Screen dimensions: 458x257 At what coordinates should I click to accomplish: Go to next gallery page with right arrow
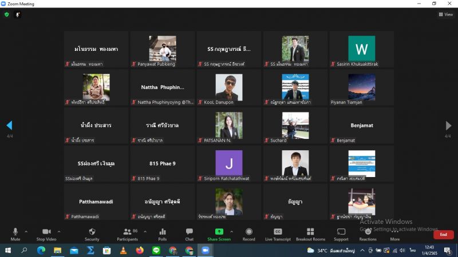point(448,125)
